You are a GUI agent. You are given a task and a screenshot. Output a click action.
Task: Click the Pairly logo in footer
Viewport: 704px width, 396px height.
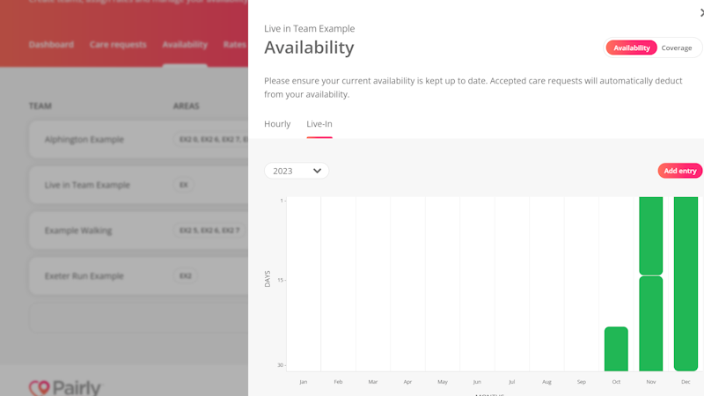[65, 387]
